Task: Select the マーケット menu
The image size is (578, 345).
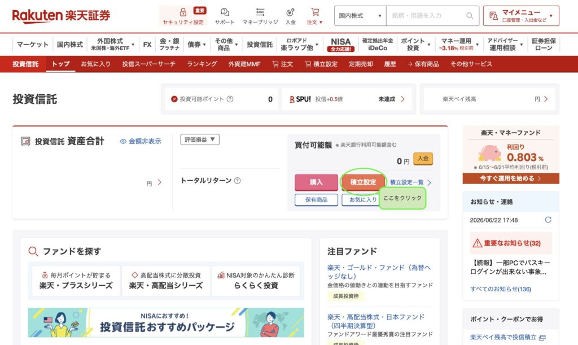Action: 32,44
